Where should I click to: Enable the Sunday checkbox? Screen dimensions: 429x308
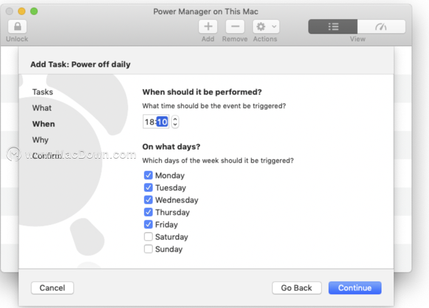click(x=148, y=249)
